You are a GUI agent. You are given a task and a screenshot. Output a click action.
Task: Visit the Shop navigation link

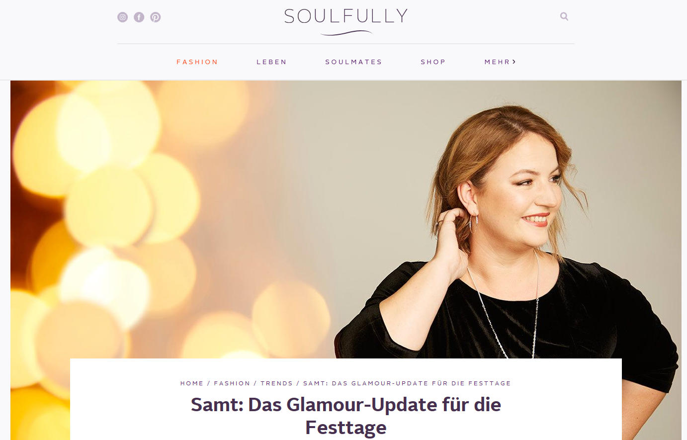[433, 62]
